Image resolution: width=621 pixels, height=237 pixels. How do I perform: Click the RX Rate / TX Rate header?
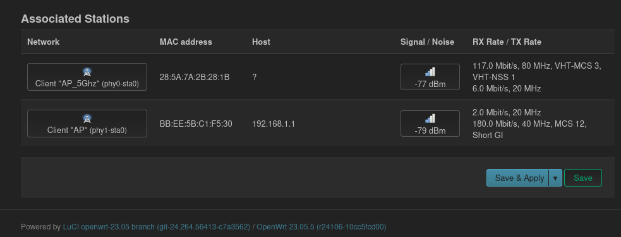507,42
